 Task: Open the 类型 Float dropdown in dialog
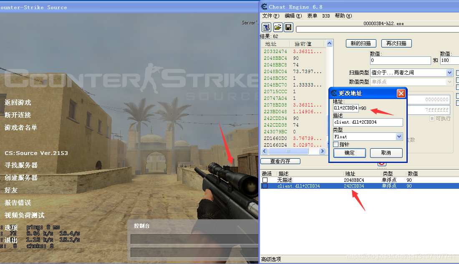tap(399, 137)
